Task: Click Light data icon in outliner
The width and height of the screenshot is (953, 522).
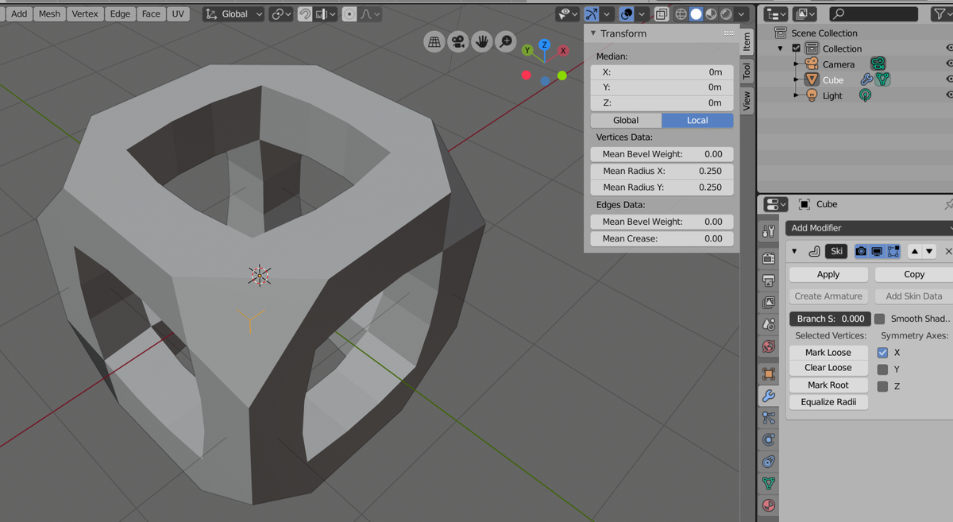Action: 865,95
